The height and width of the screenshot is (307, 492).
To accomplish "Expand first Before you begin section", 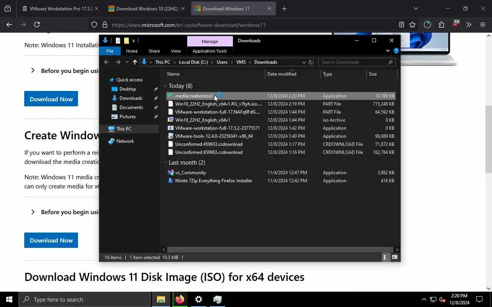I will 33,71.
